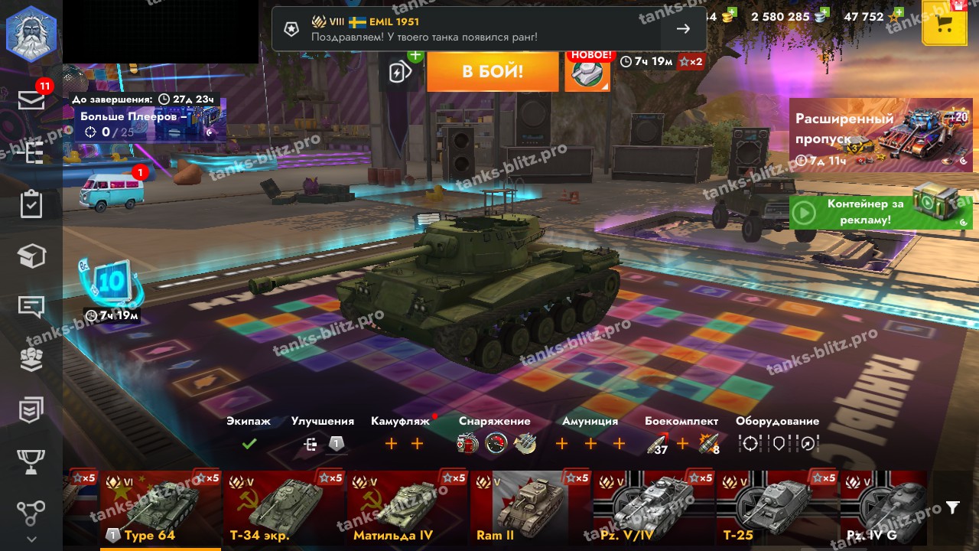Open the EMIL 1951 notification arrow

click(683, 29)
